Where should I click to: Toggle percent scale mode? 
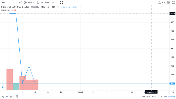161,97
